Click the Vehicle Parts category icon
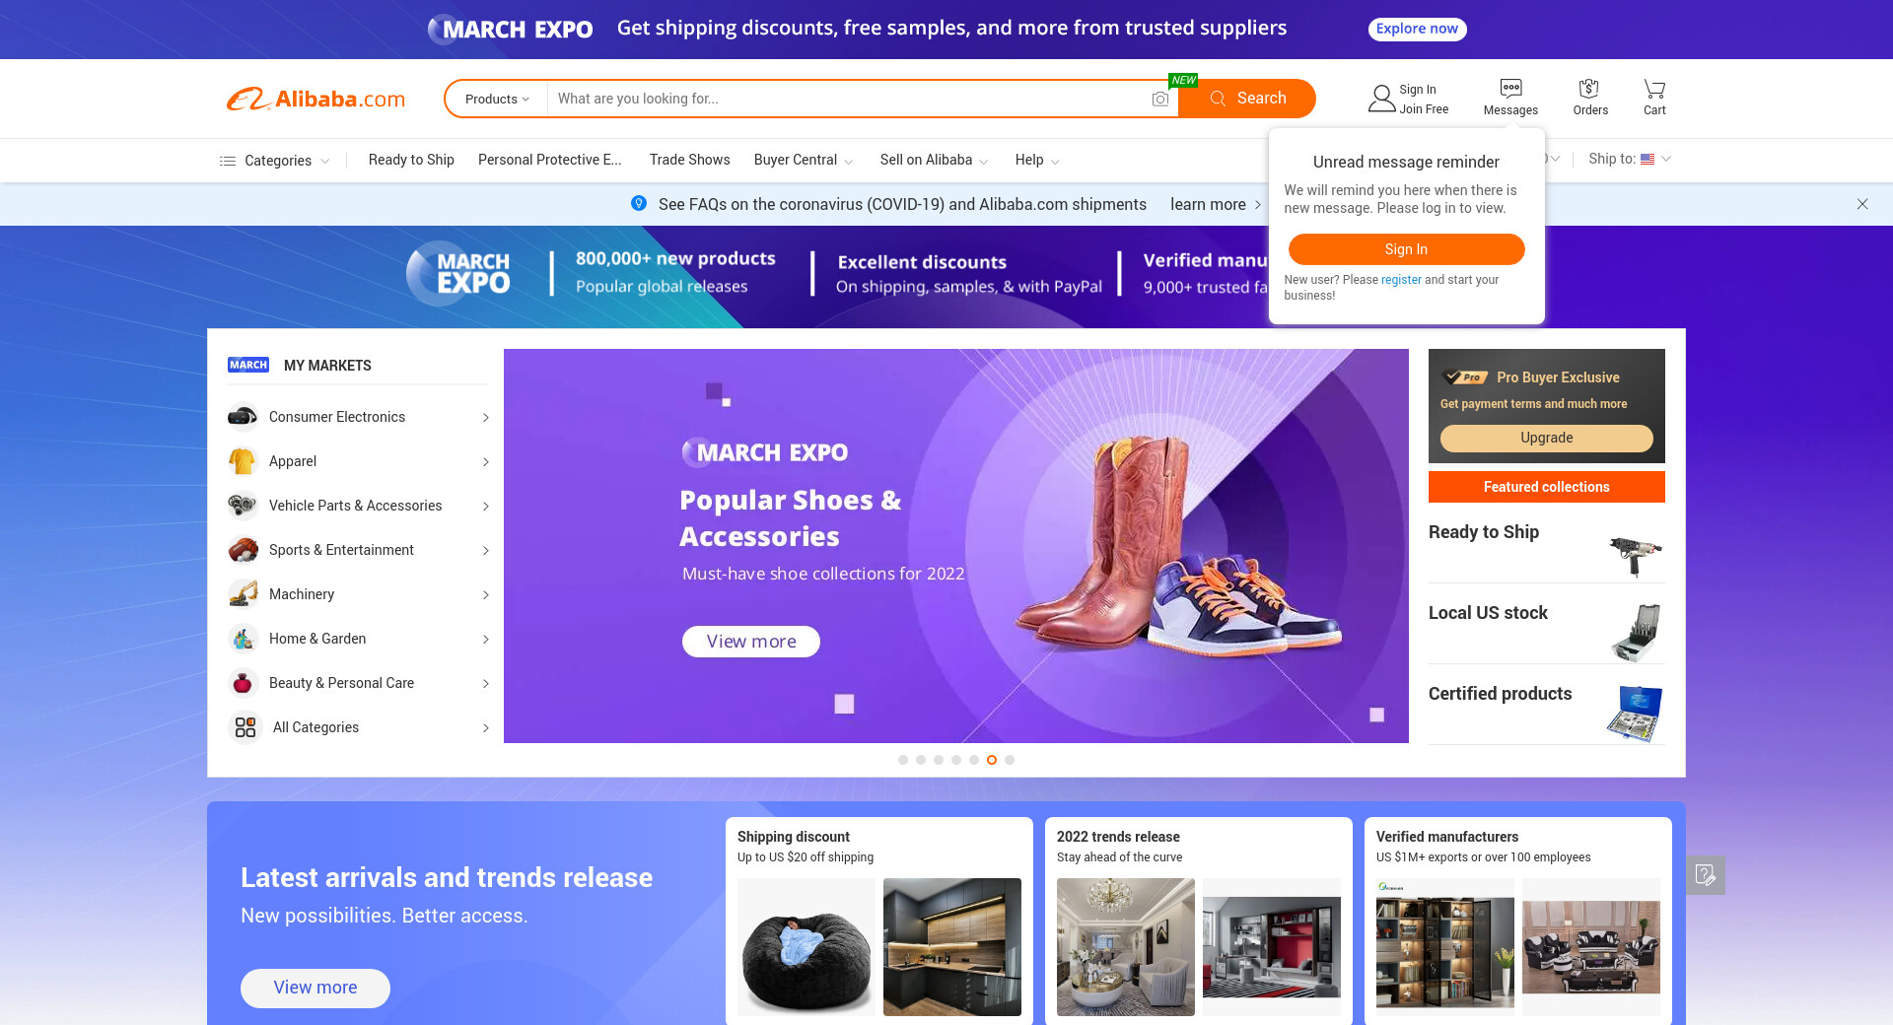The height and width of the screenshot is (1025, 1893). click(x=243, y=506)
